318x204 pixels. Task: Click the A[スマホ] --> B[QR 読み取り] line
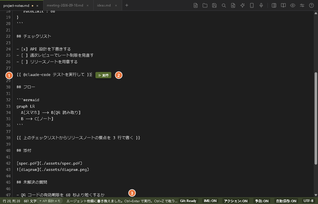coord(51,112)
